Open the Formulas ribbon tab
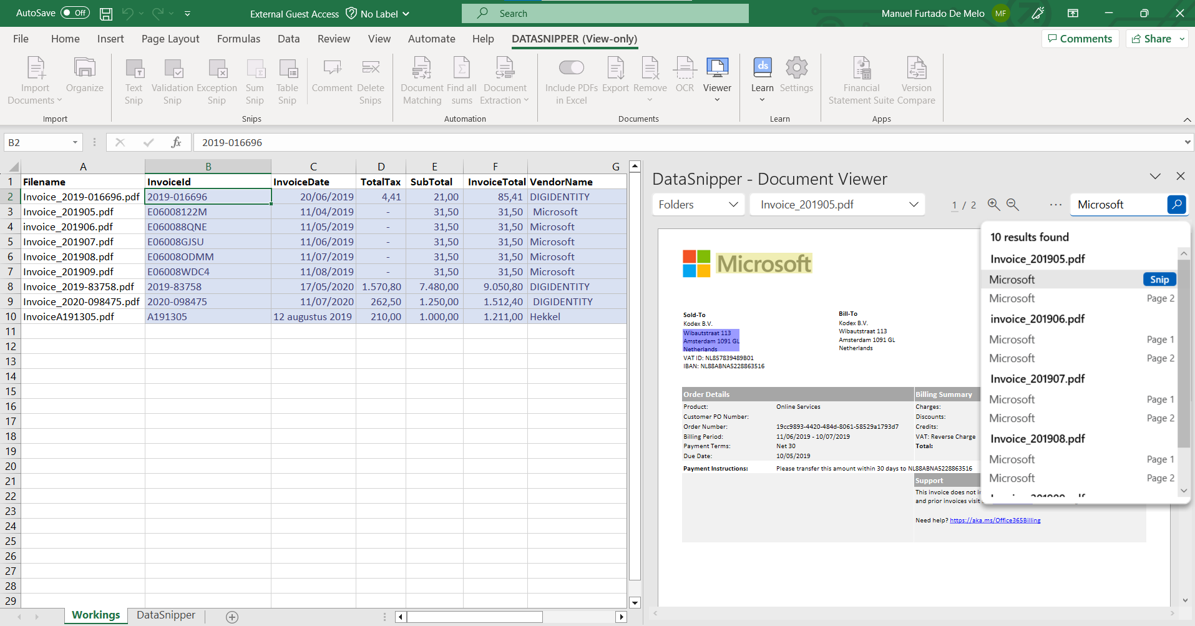The image size is (1195, 626). coord(238,39)
